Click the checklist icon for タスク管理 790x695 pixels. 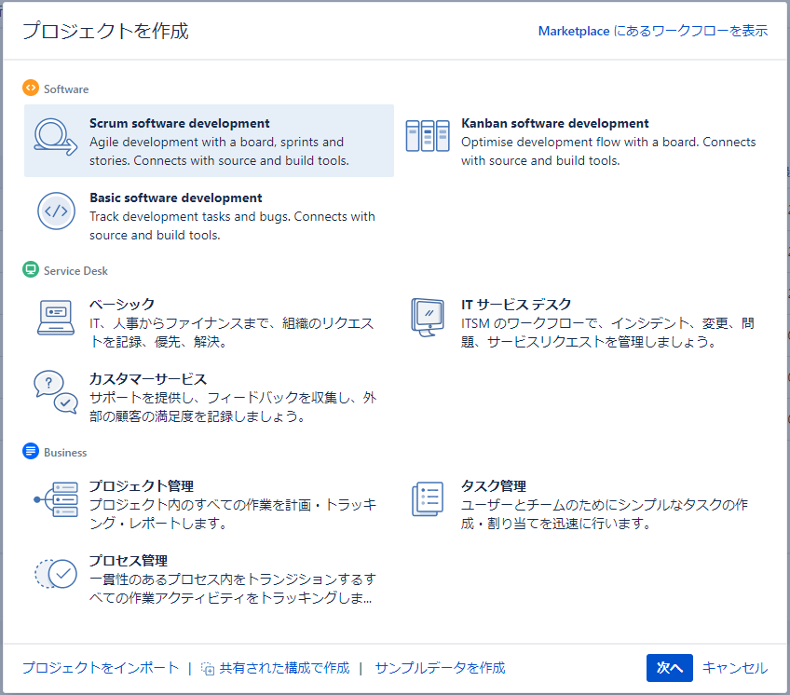[428, 498]
